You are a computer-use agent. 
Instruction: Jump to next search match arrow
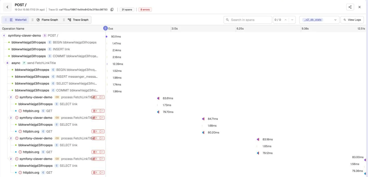point(292,20)
